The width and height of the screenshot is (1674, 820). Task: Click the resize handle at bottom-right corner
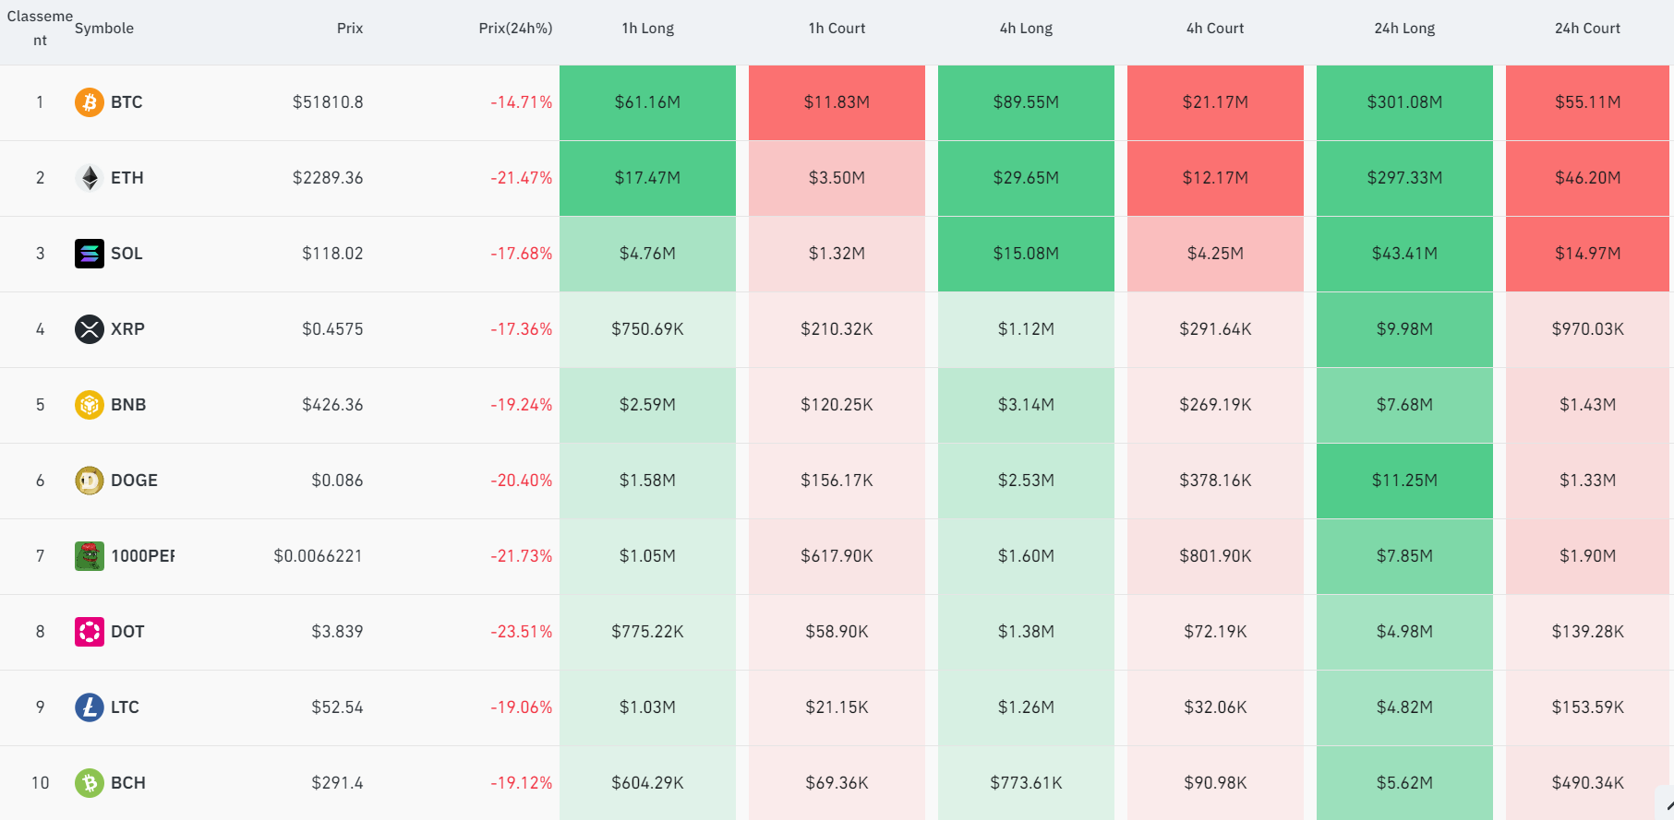(1665, 806)
